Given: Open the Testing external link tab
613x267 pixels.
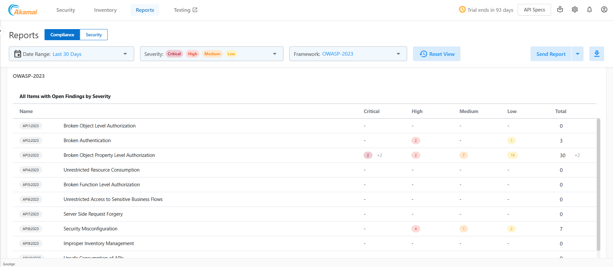Looking at the screenshot, I should [185, 10].
